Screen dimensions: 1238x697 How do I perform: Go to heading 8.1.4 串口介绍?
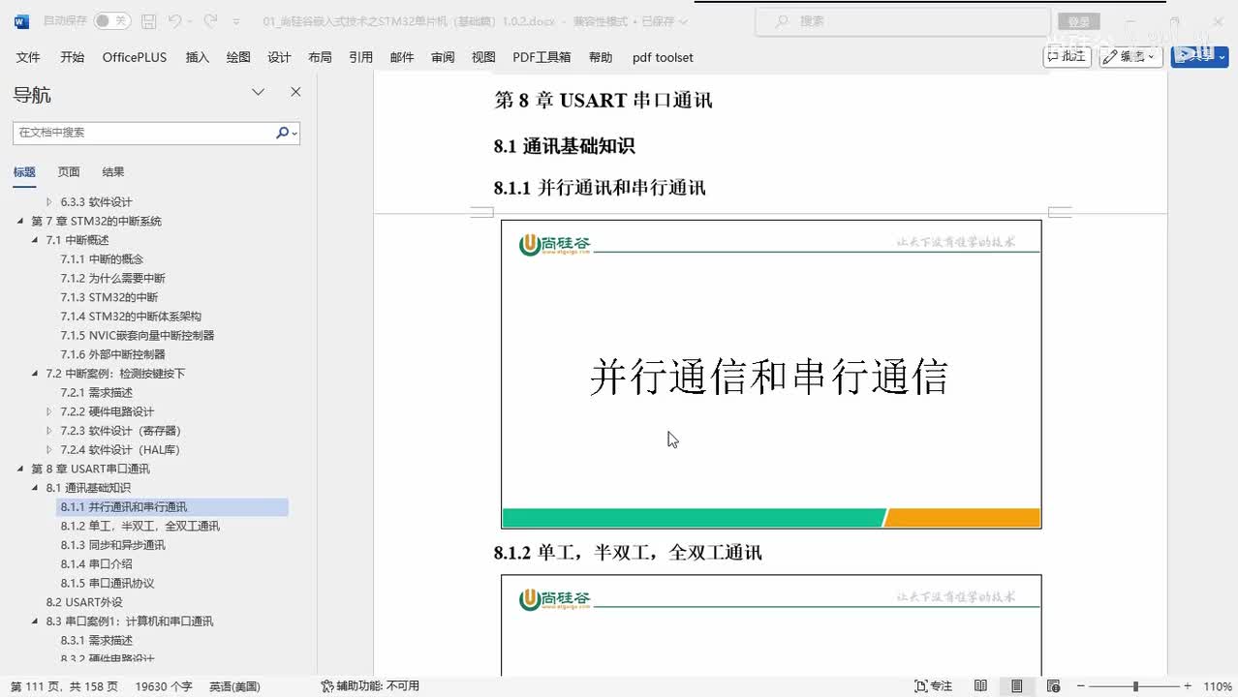pos(96,564)
